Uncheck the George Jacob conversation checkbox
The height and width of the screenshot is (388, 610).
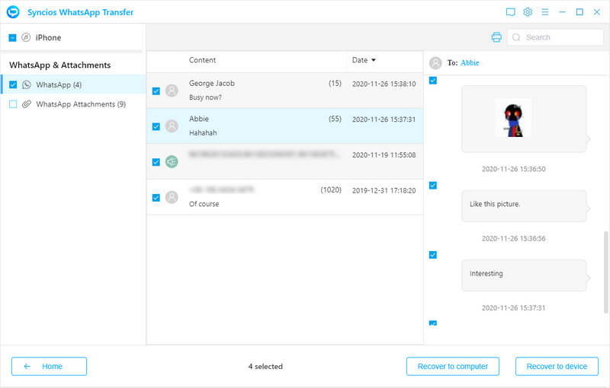coord(156,91)
